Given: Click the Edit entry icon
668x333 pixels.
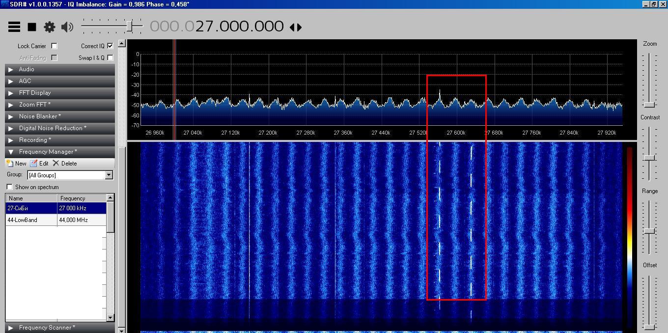Looking at the screenshot, I should [33, 163].
